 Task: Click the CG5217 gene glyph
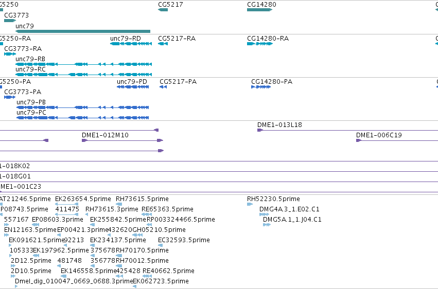pyautogui.click(x=163, y=10)
